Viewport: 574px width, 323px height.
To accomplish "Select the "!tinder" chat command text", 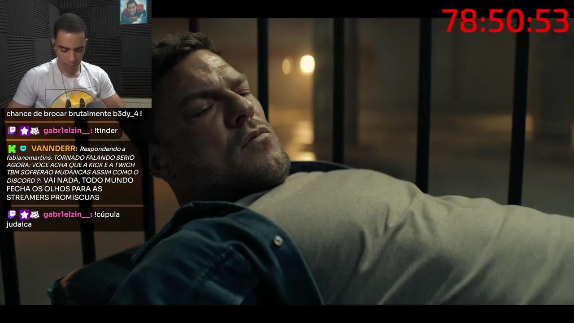I will point(106,131).
